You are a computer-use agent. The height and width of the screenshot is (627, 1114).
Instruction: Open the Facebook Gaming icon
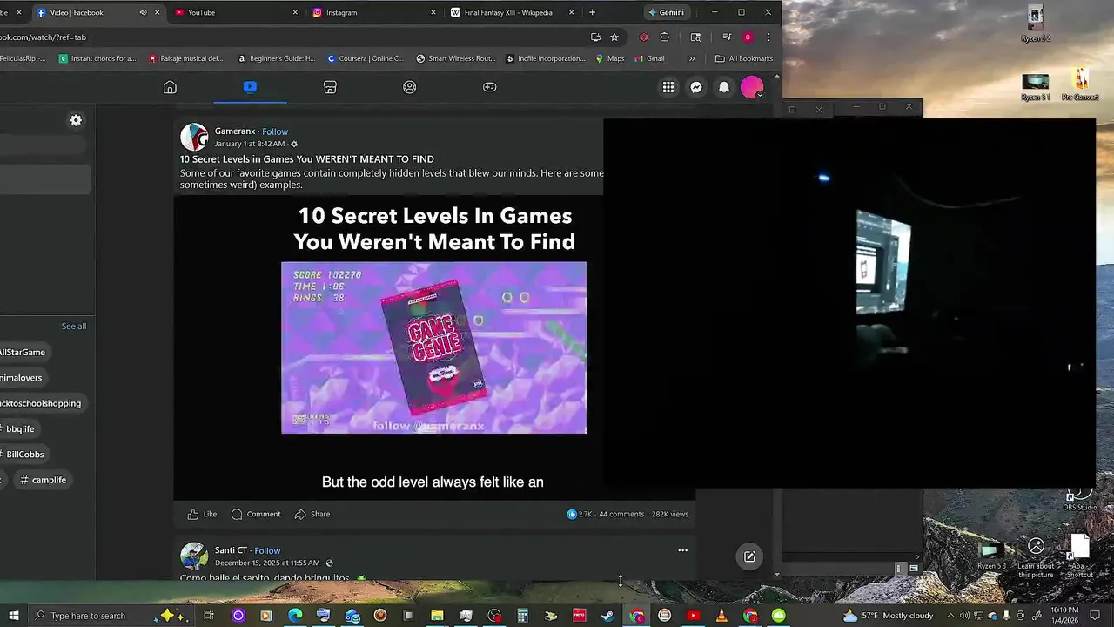pyautogui.click(x=490, y=87)
